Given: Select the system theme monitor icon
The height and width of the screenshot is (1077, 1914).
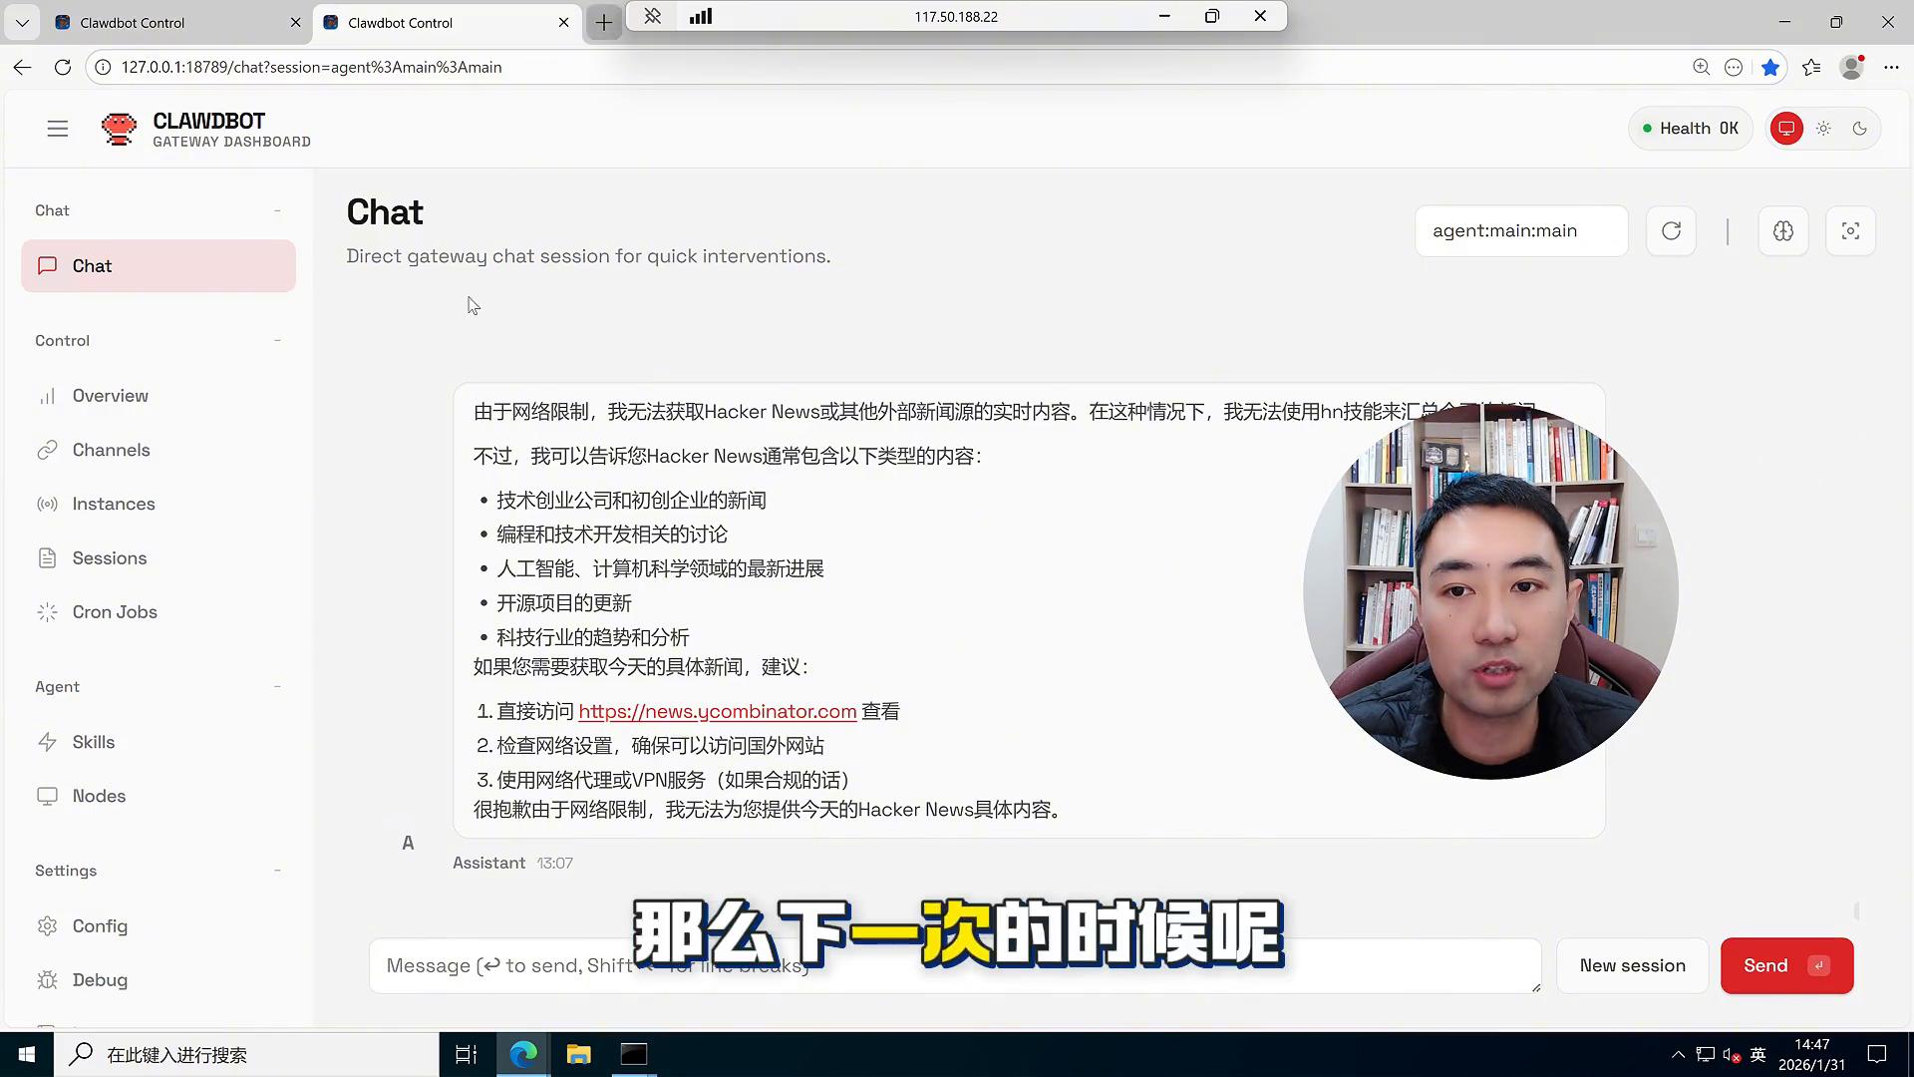Looking at the screenshot, I should [1786, 129].
